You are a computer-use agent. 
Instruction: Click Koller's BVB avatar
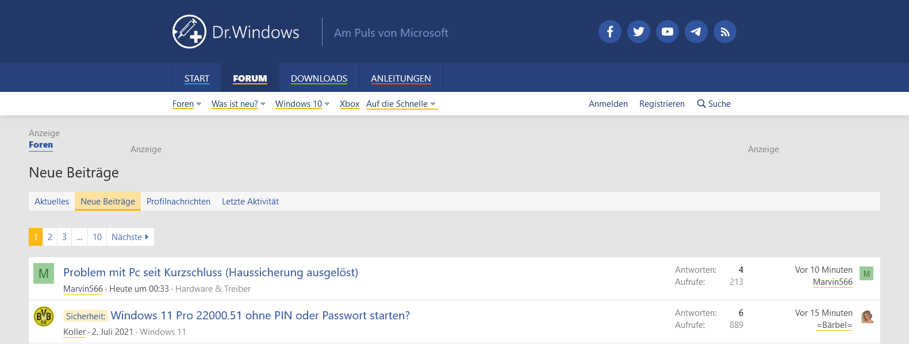pyautogui.click(x=44, y=316)
